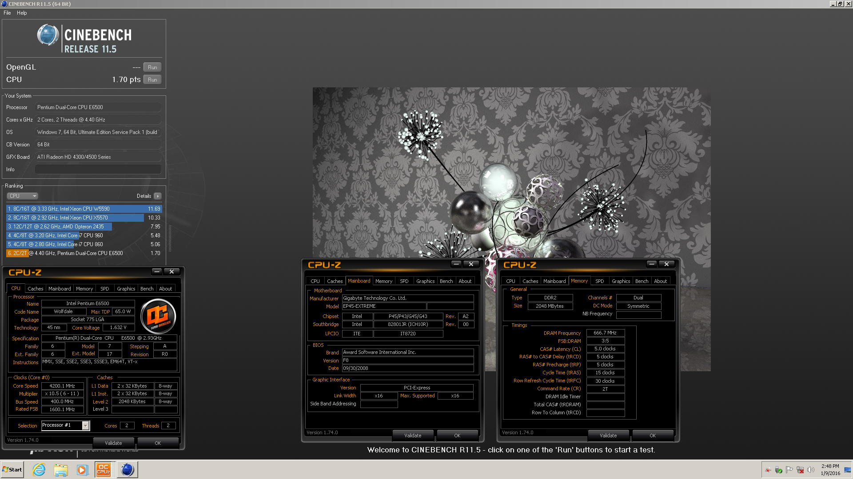Open Internet Explorer from the taskbar
This screenshot has height=479, width=853.
39,470
